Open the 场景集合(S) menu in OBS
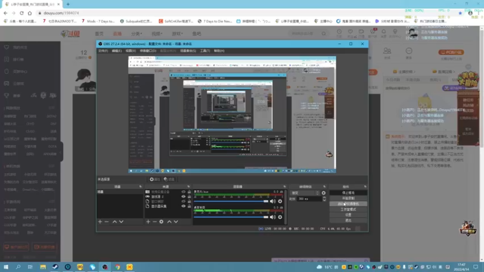484x272 pixels. [188, 51]
